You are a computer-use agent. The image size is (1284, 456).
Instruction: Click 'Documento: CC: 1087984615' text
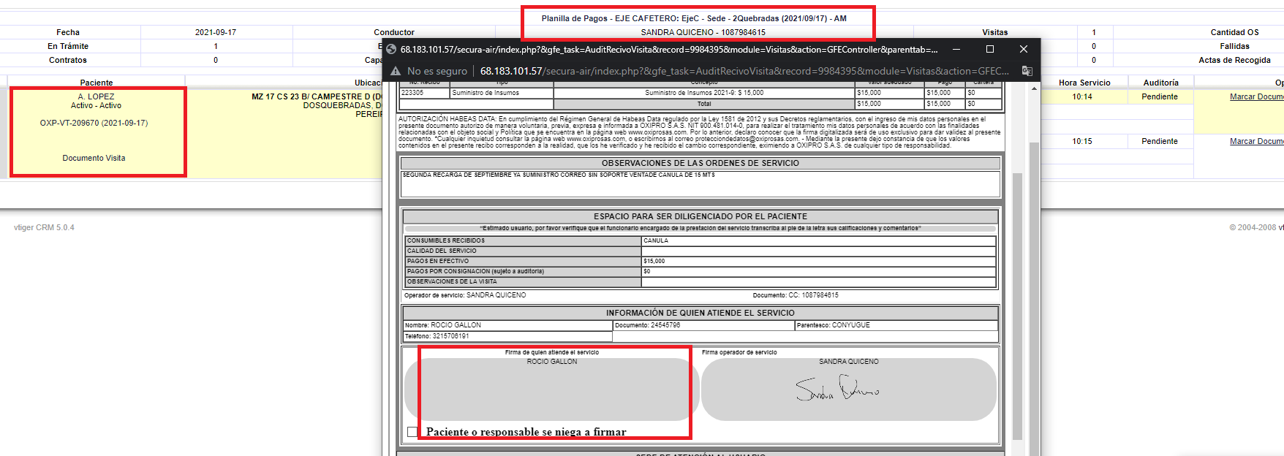coord(796,295)
